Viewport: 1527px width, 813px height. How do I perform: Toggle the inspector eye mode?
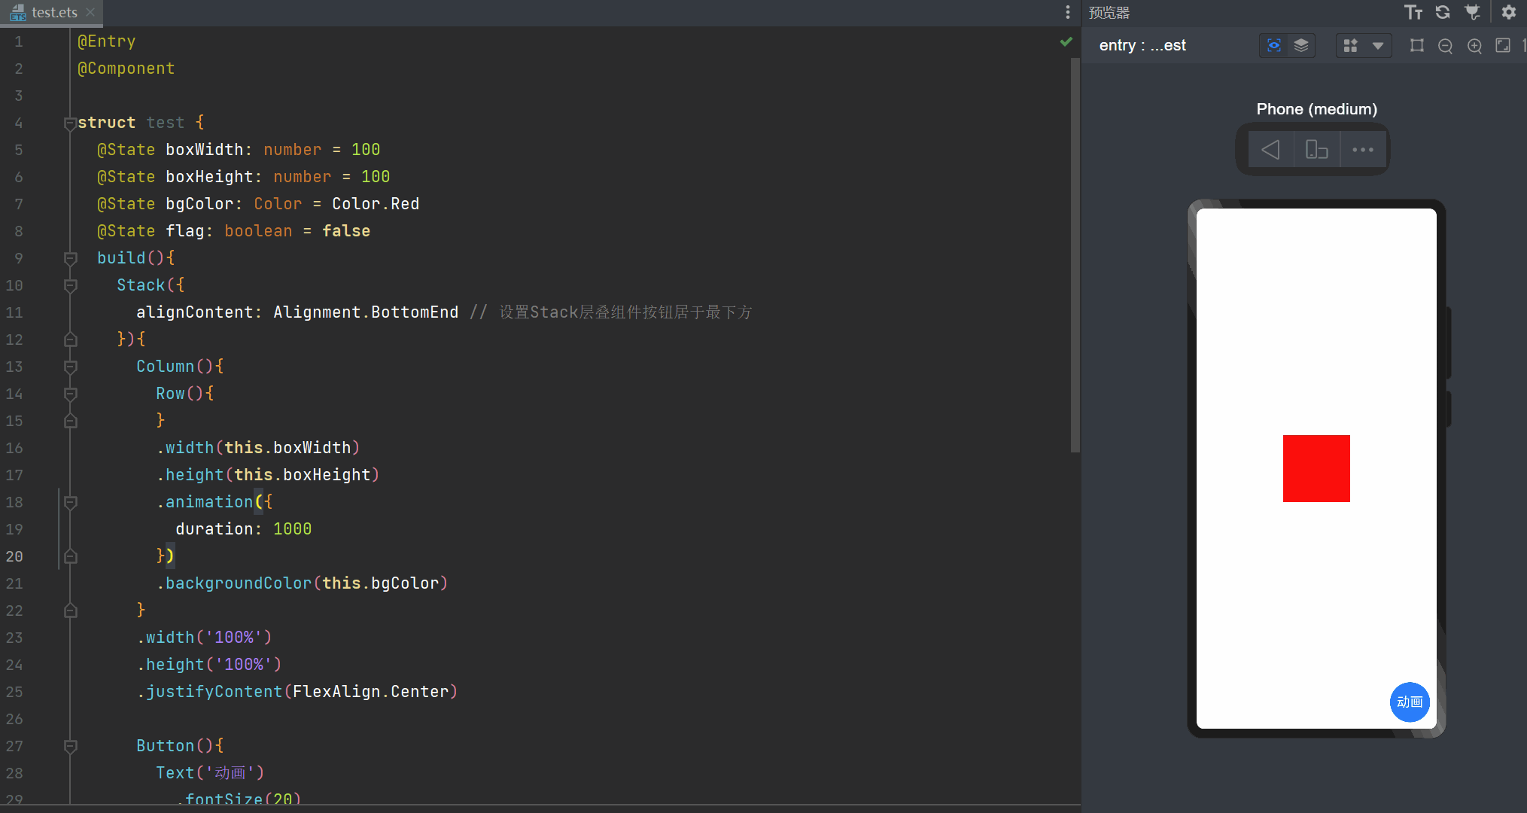click(x=1273, y=46)
